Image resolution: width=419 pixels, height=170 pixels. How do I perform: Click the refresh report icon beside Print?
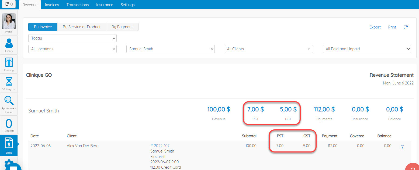click(x=406, y=27)
